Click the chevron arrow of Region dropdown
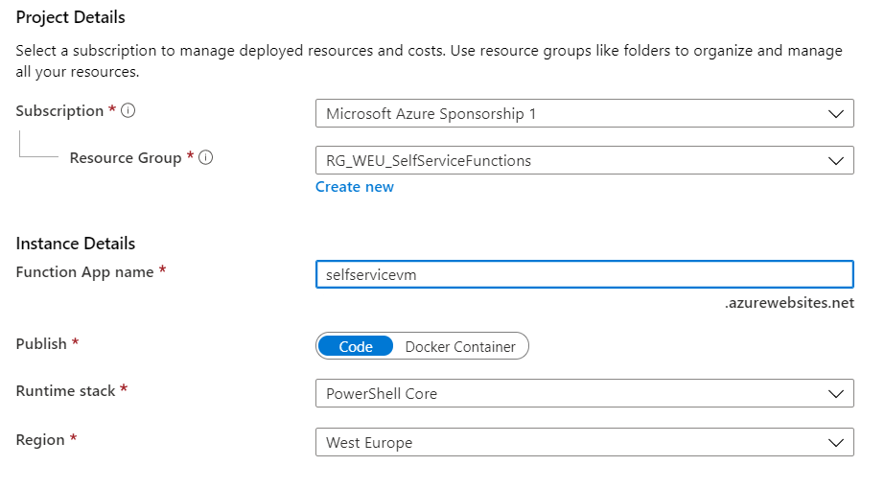Viewport: 885px width, 489px height. [x=835, y=443]
